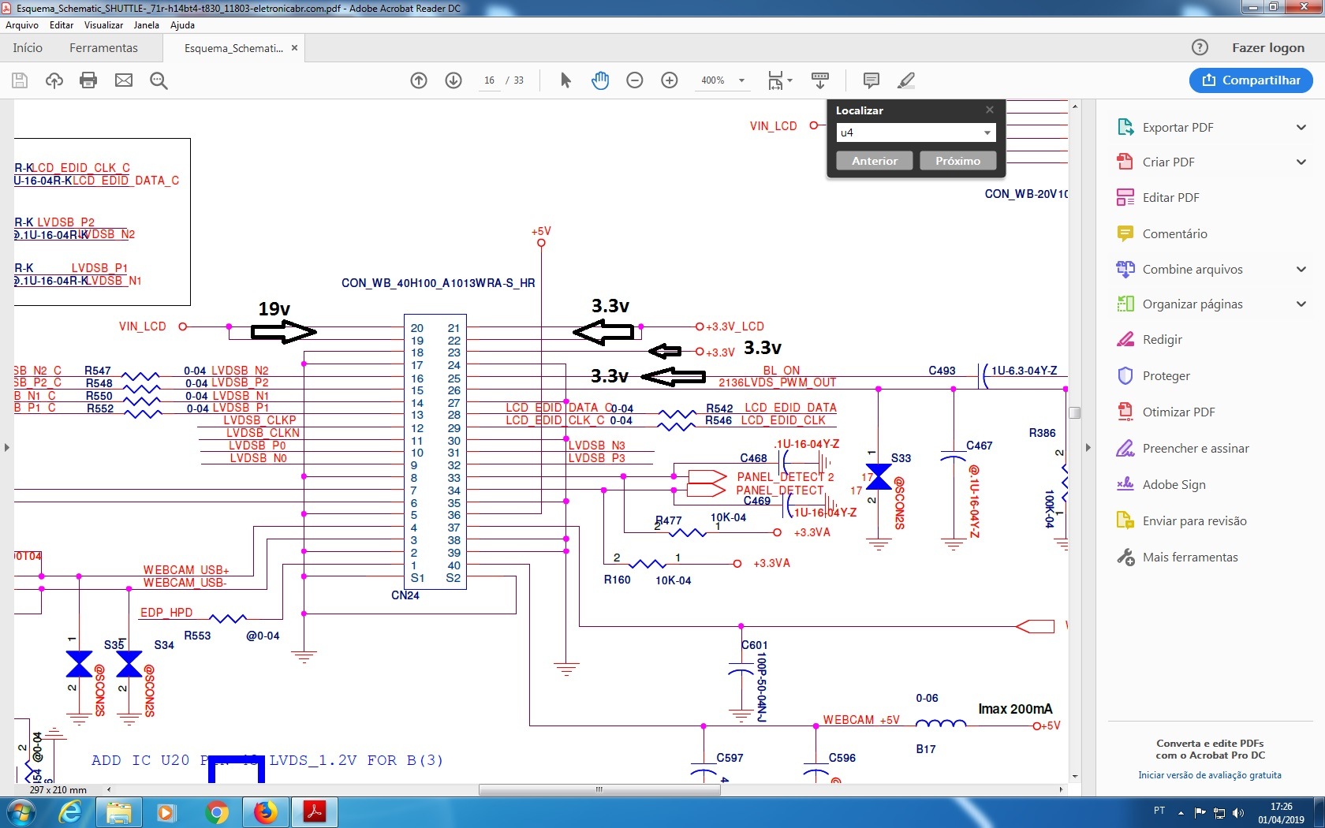Go to next page arrow
Image resolution: width=1325 pixels, height=828 pixels.
click(x=453, y=80)
